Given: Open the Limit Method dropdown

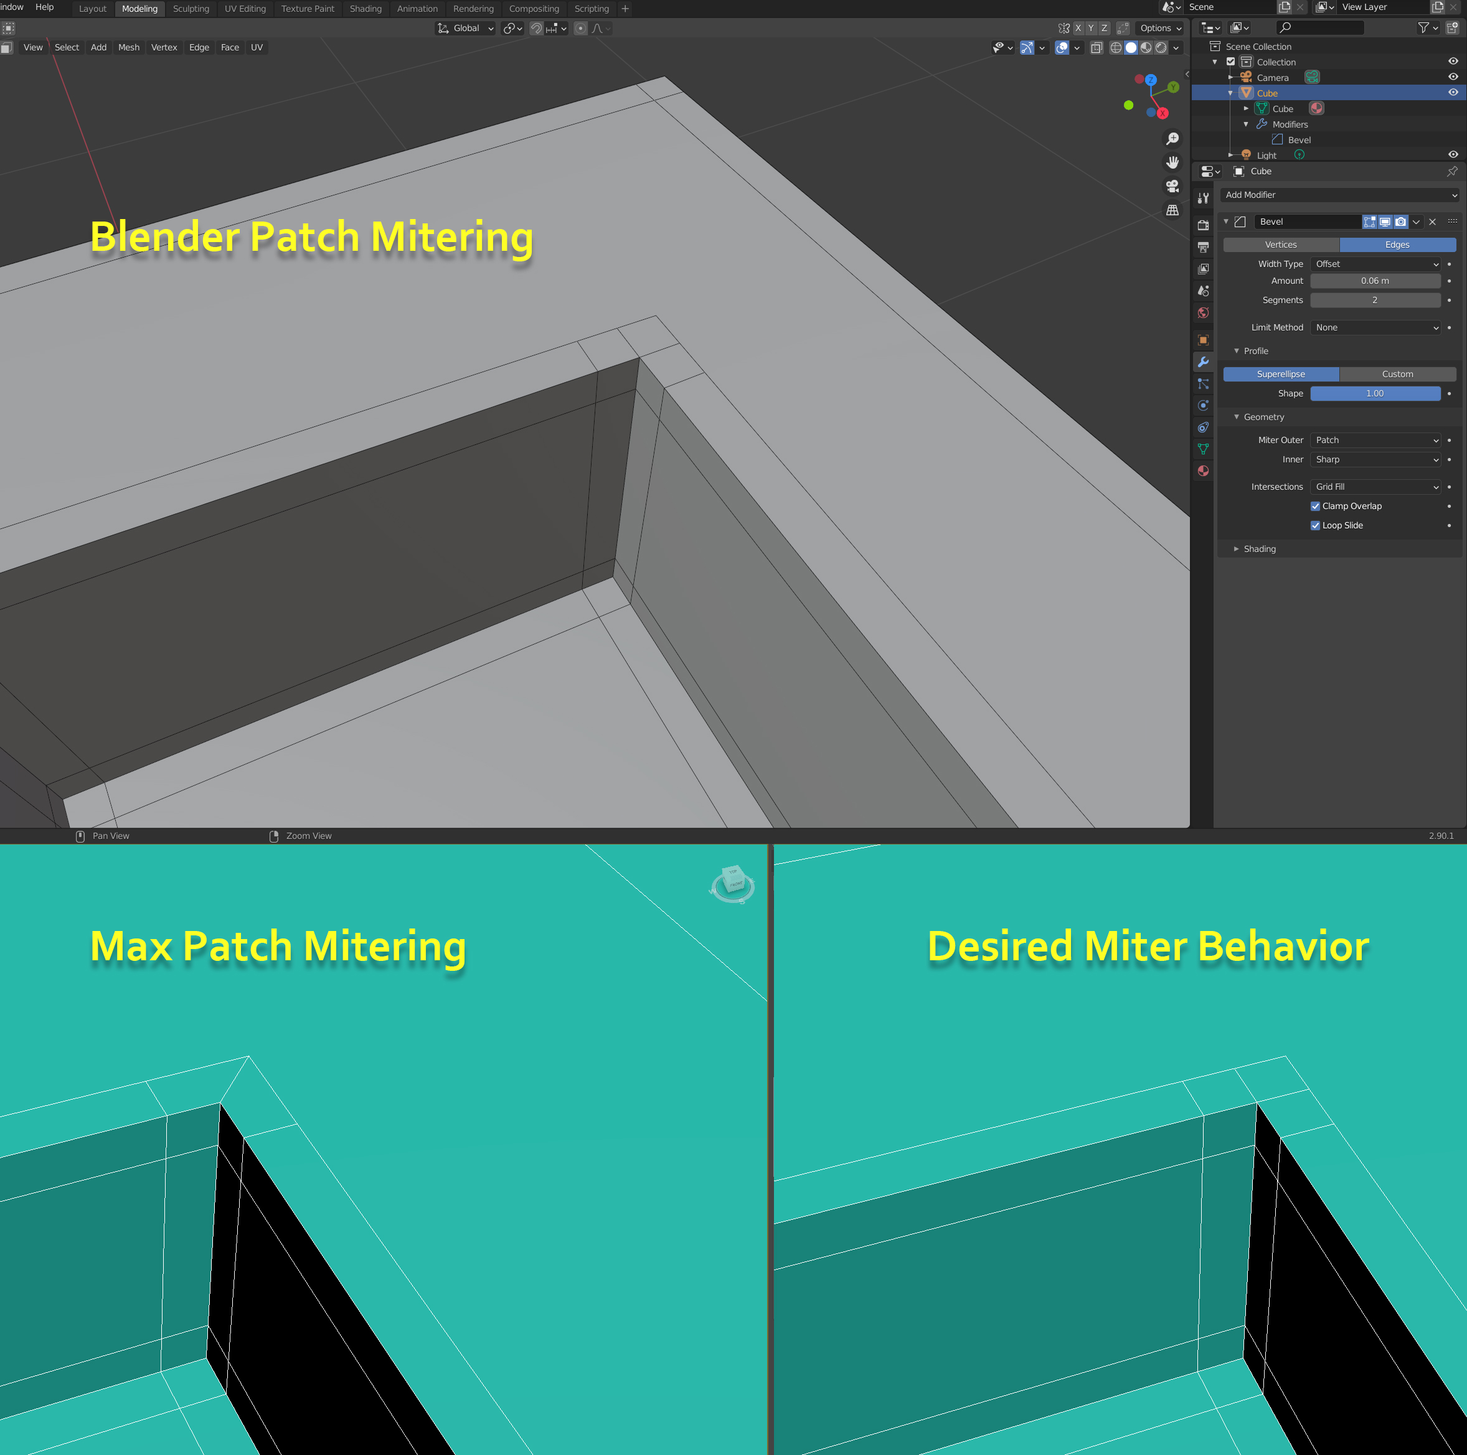Looking at the screenshot, I should coord(1374,327).
